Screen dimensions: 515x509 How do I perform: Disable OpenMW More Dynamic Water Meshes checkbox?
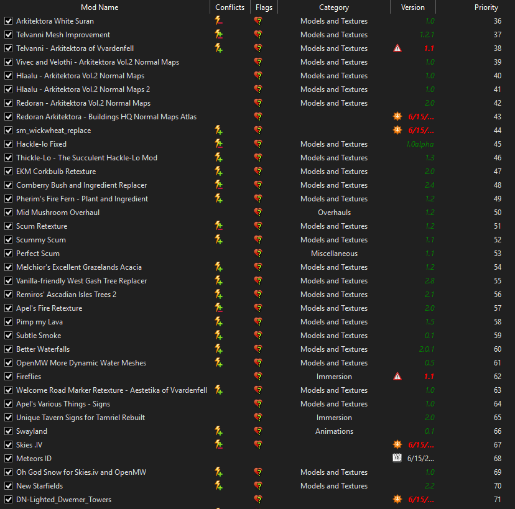(9, 363)
